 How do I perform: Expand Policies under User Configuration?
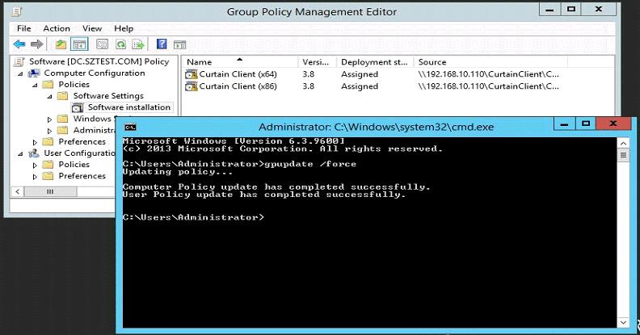coord(34,164)
